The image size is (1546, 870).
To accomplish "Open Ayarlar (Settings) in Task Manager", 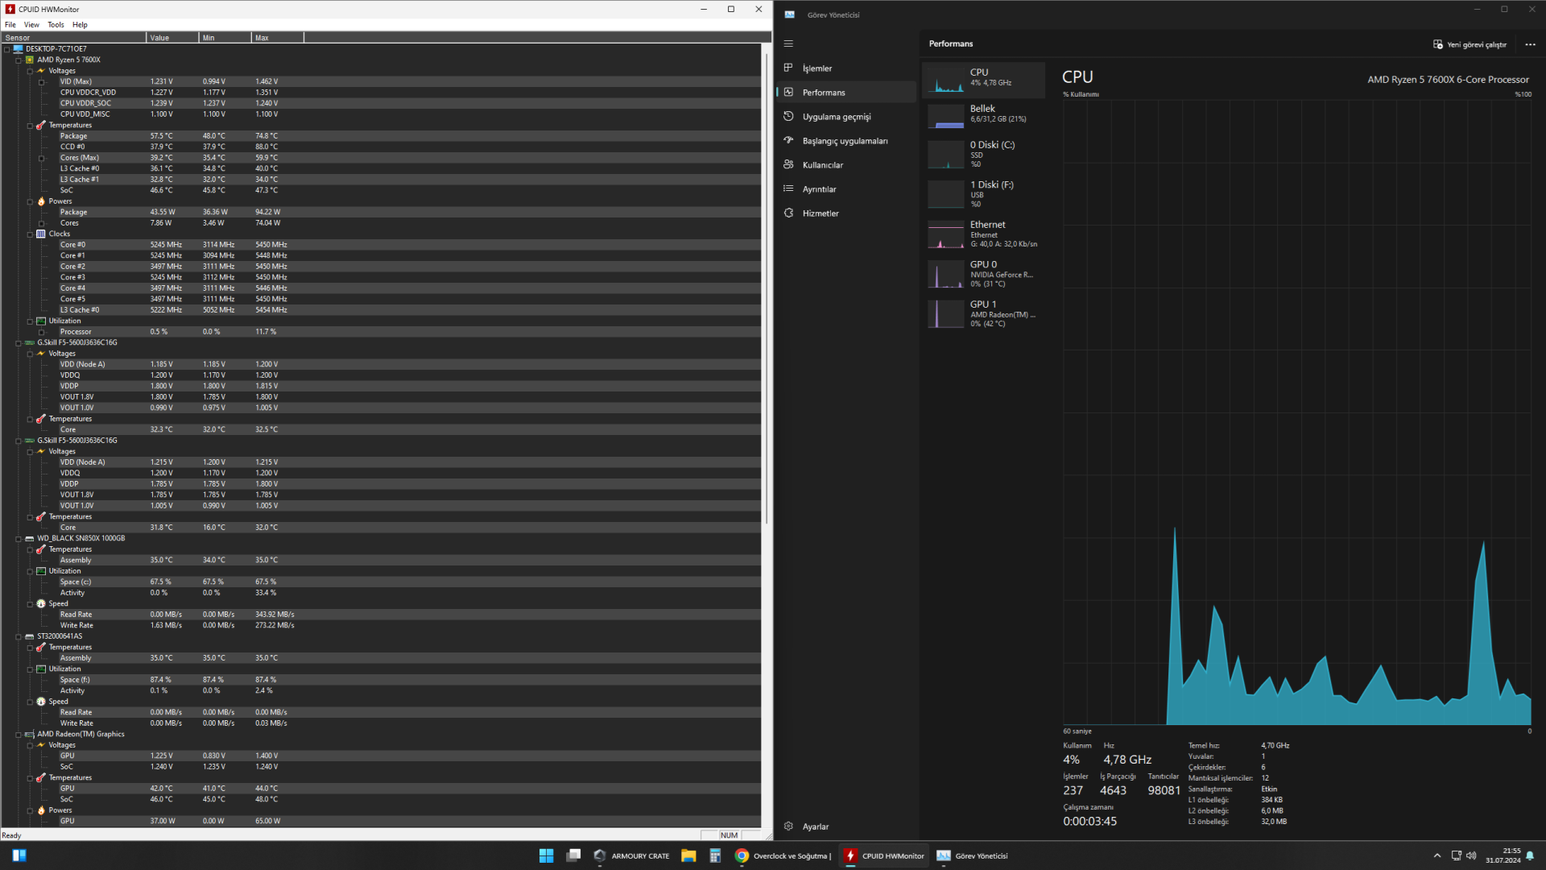I will [x=815, y=826].
